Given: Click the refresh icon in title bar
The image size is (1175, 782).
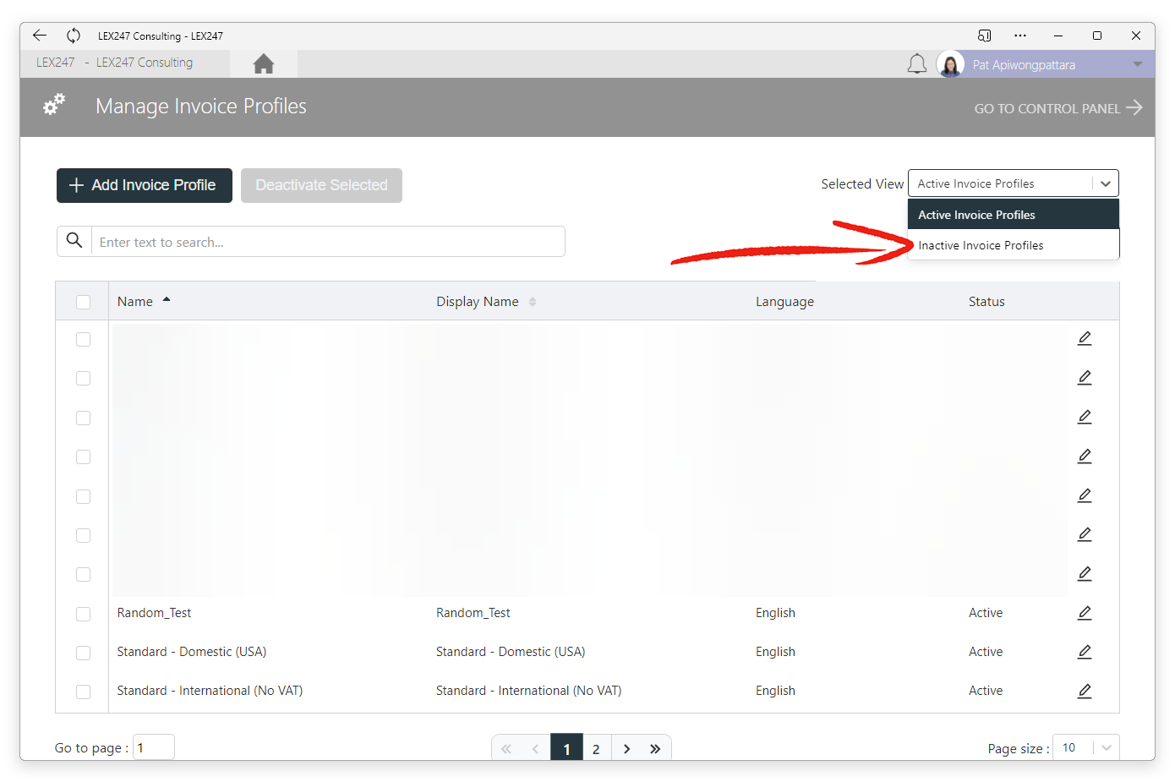Looking at the screenshot, I should click(x=74, y=36).
